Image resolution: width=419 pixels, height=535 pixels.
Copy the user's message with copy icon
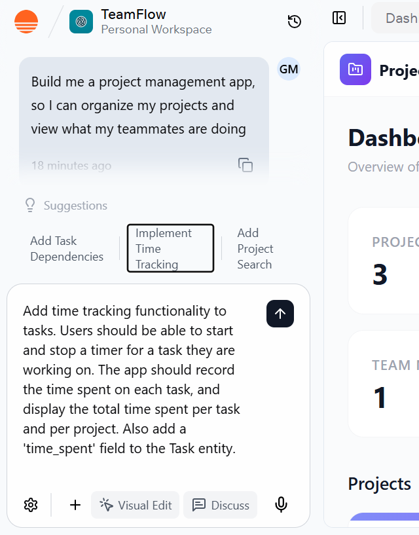click(245, 166)
